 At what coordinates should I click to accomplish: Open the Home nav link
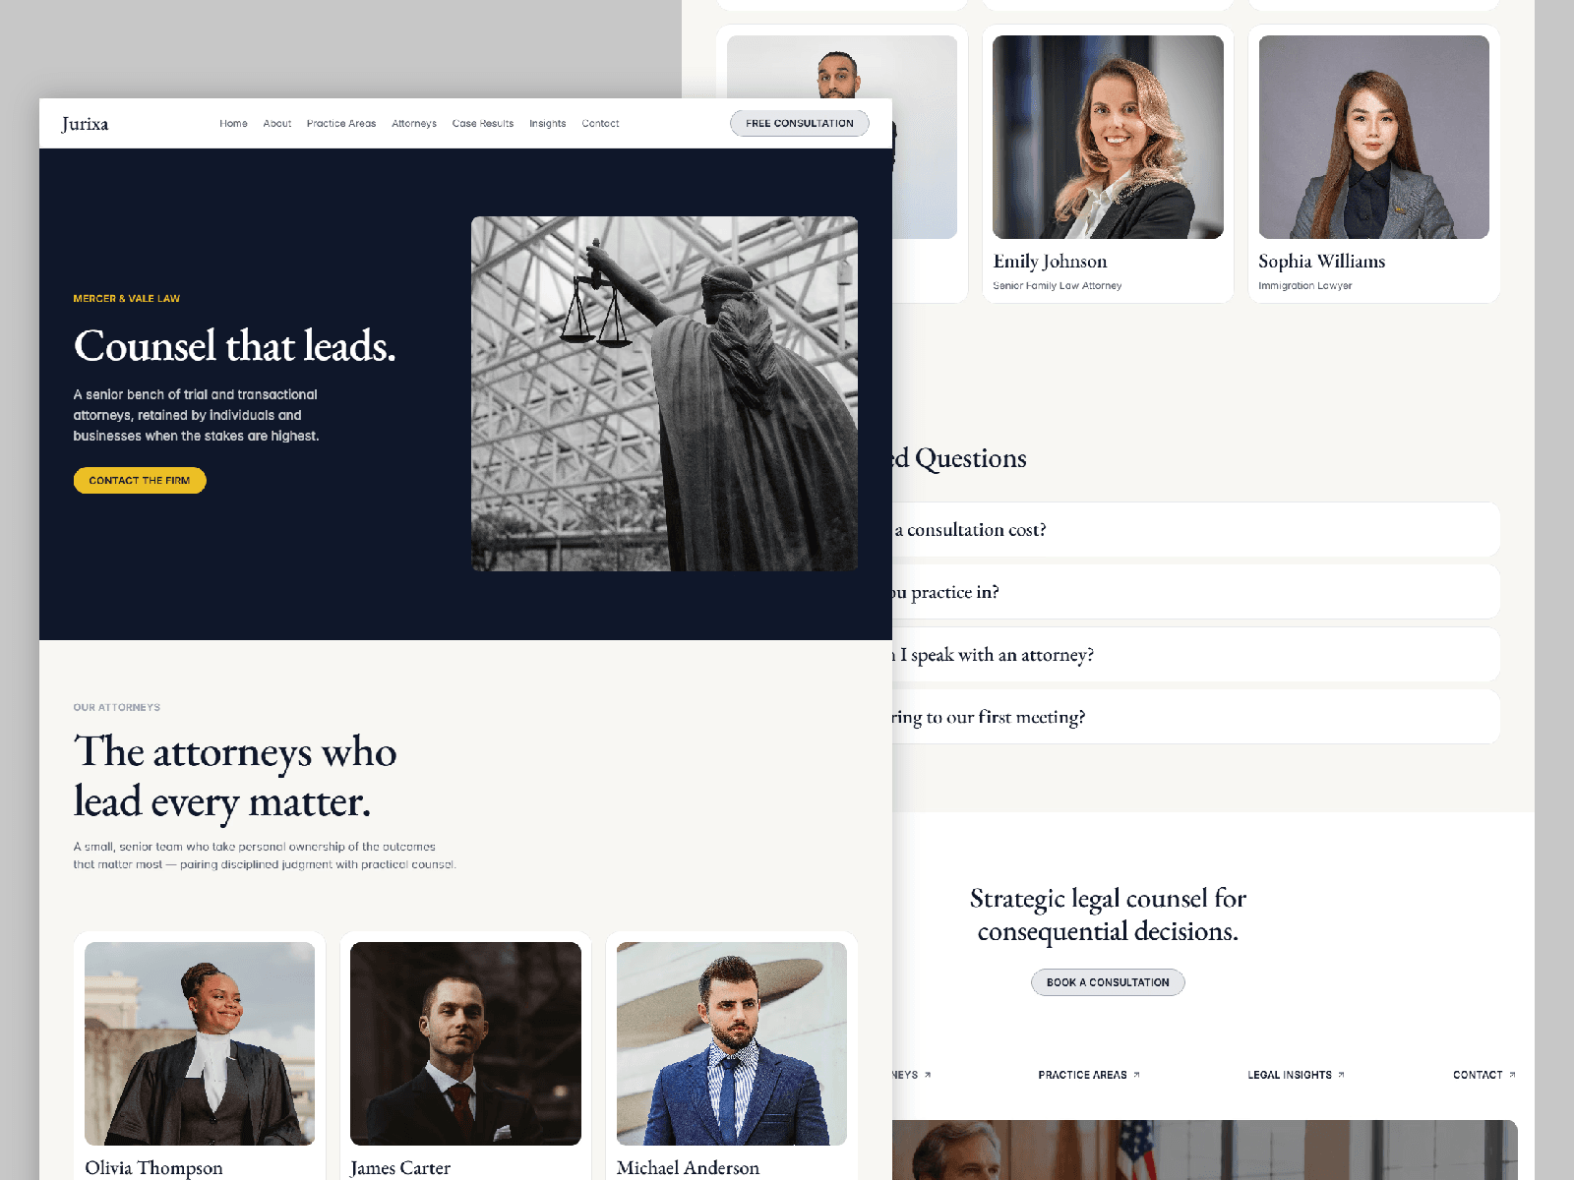[x=233, y=124]
